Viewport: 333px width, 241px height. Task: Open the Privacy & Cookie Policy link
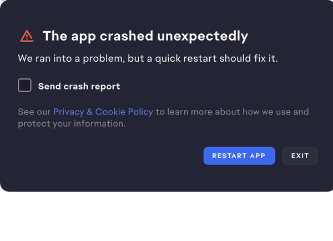(x=103, y=112)
